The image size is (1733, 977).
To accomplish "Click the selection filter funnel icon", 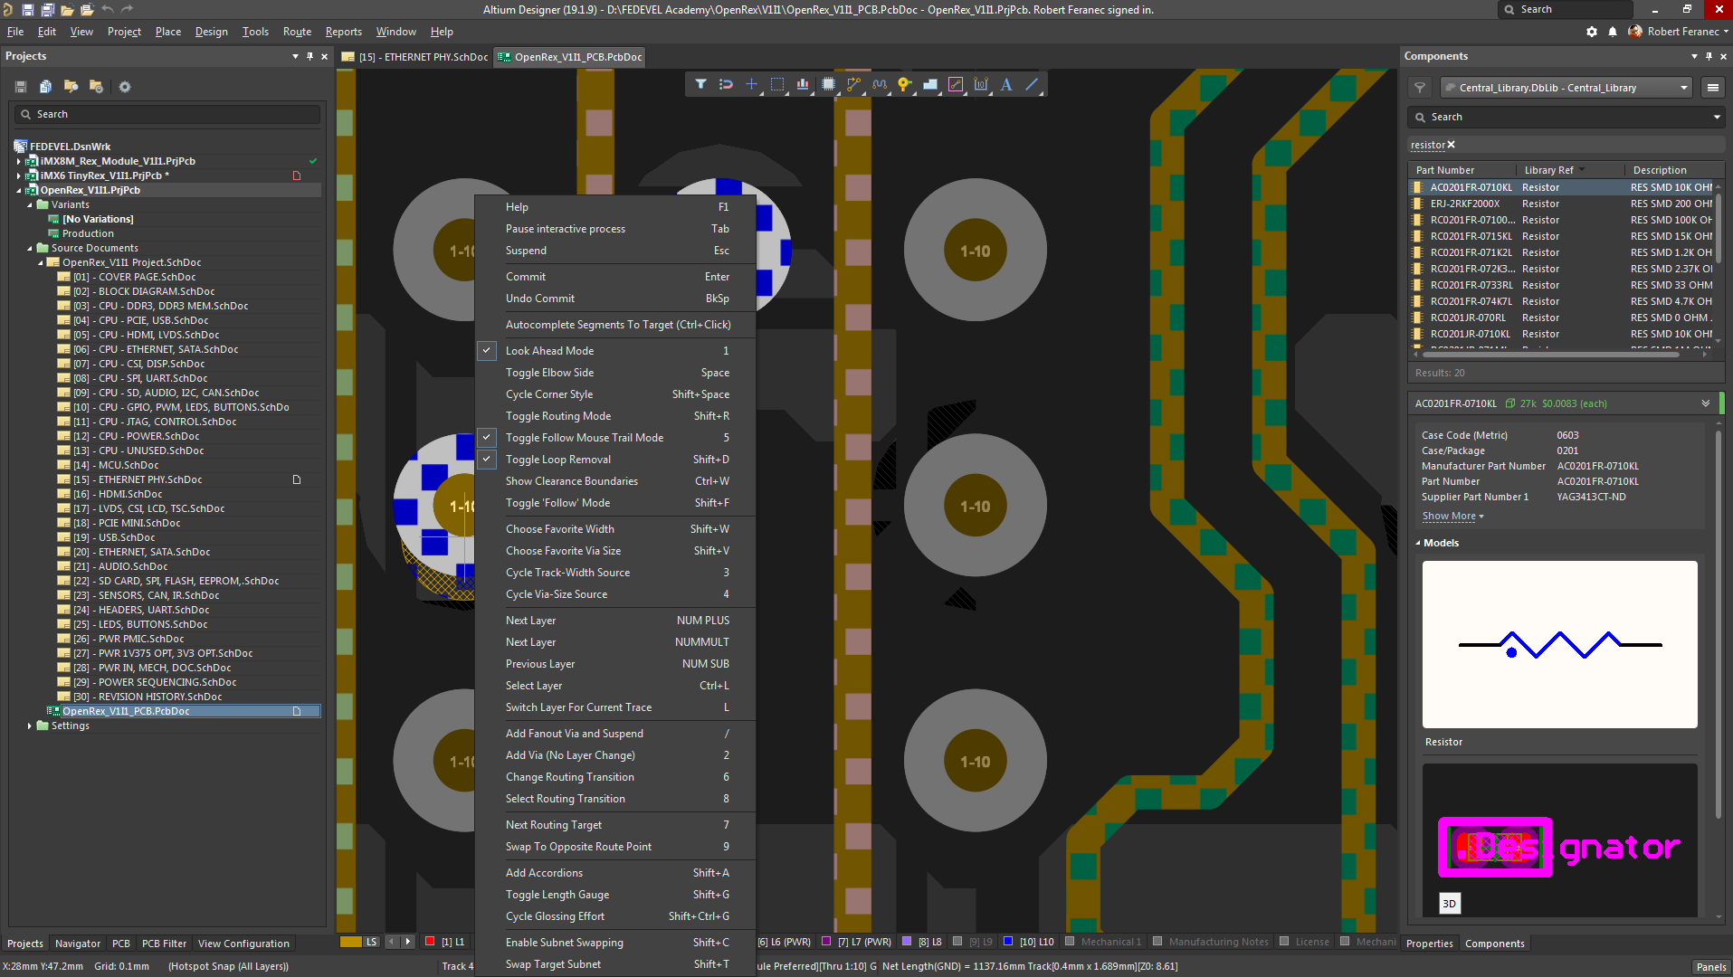I will (x=700, y=84).
